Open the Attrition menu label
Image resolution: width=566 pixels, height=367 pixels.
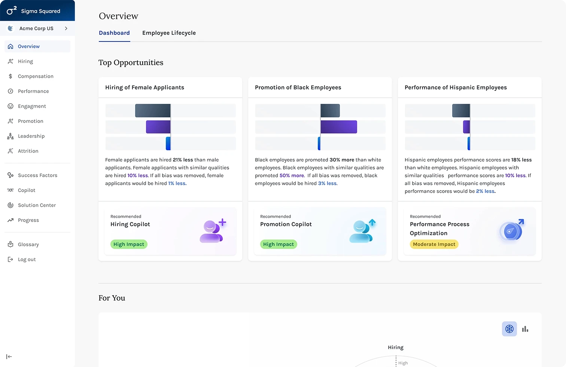pyautogui.click(x=28, y=151)
